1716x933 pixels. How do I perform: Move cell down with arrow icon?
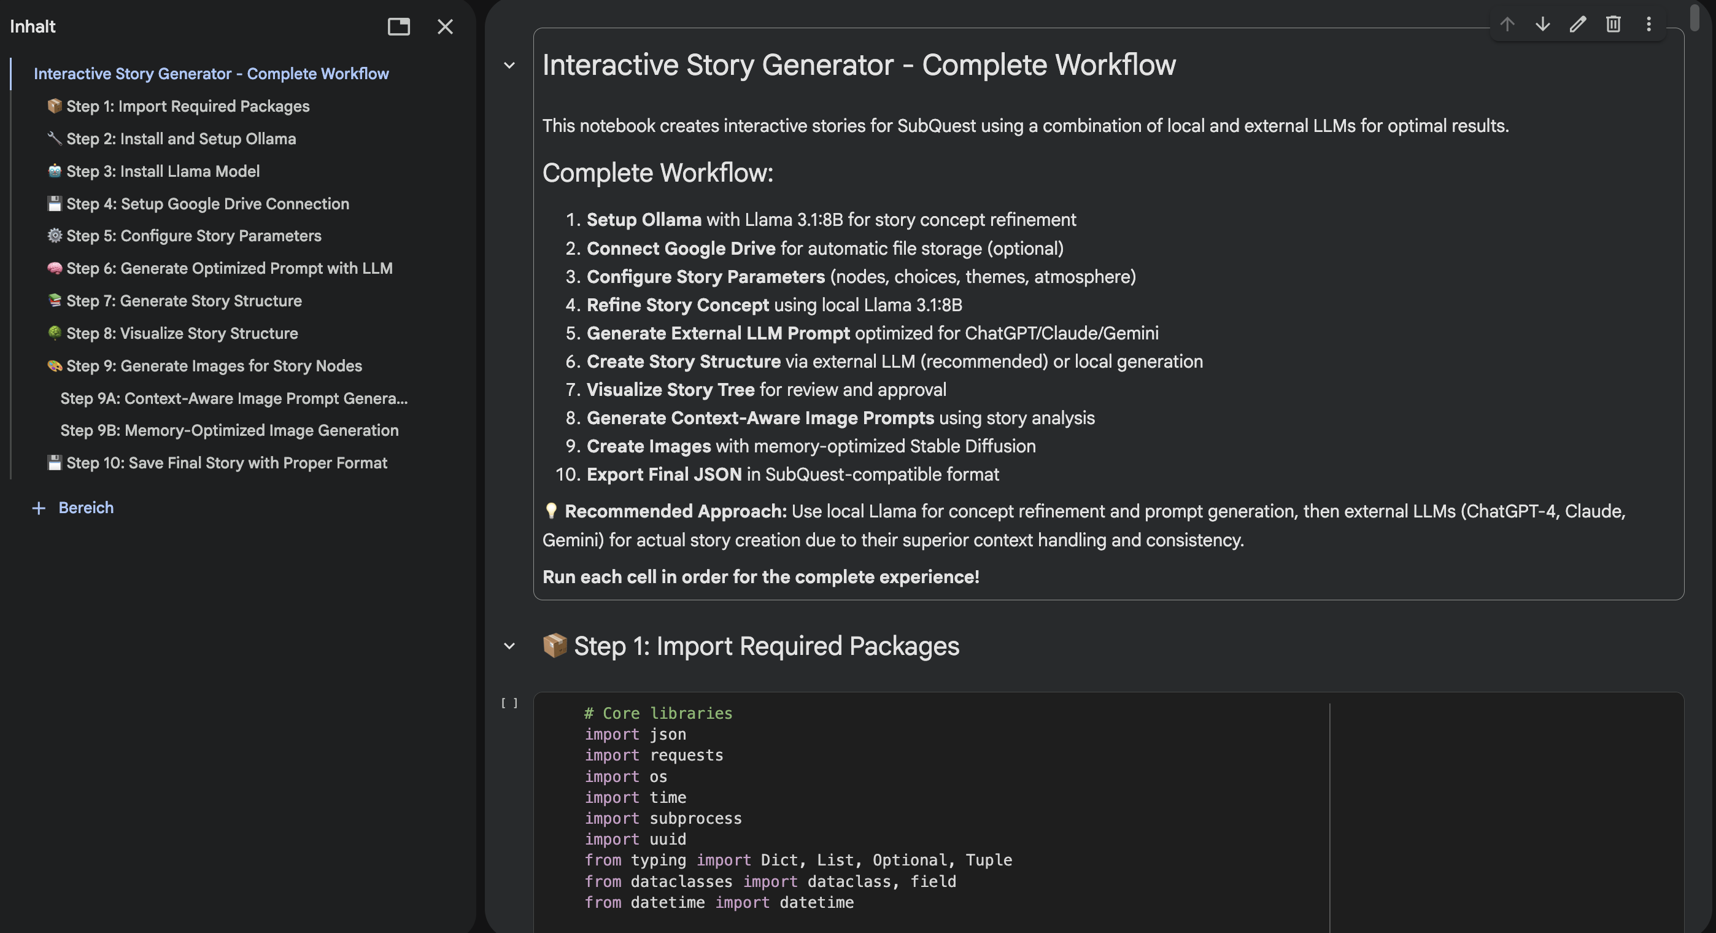pos(1542,25)
